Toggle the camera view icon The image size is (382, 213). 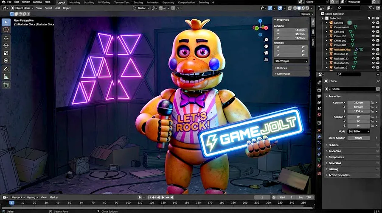pos(266,53)
